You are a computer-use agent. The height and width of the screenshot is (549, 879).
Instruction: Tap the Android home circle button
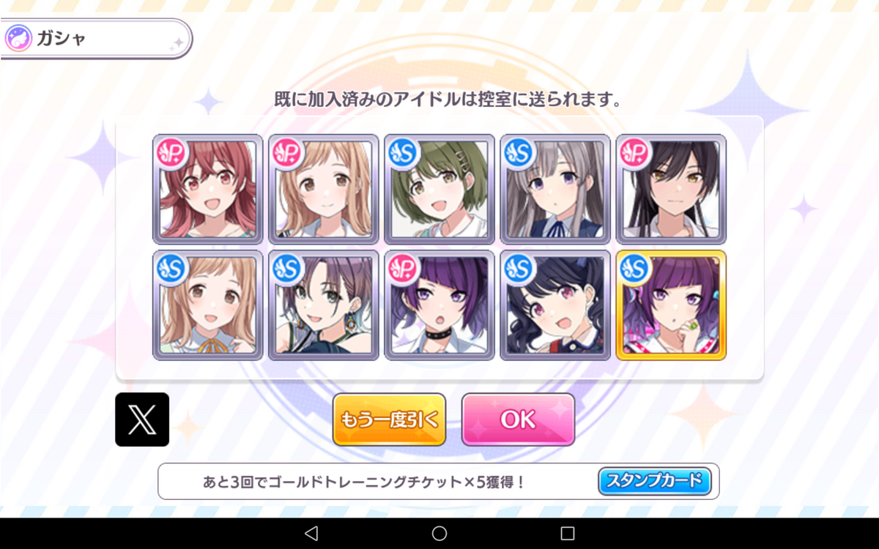439,533
